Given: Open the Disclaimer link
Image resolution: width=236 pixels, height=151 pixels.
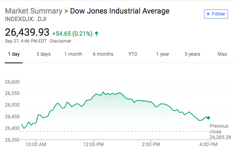Looking at the screenshot, I should (61, 41).
